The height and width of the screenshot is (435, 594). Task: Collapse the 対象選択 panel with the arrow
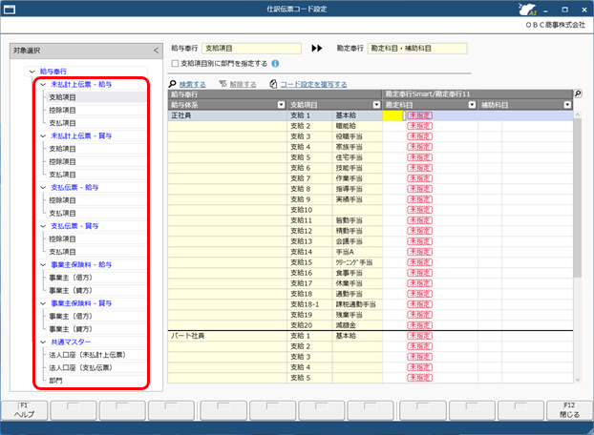click(x=156, y=51)
